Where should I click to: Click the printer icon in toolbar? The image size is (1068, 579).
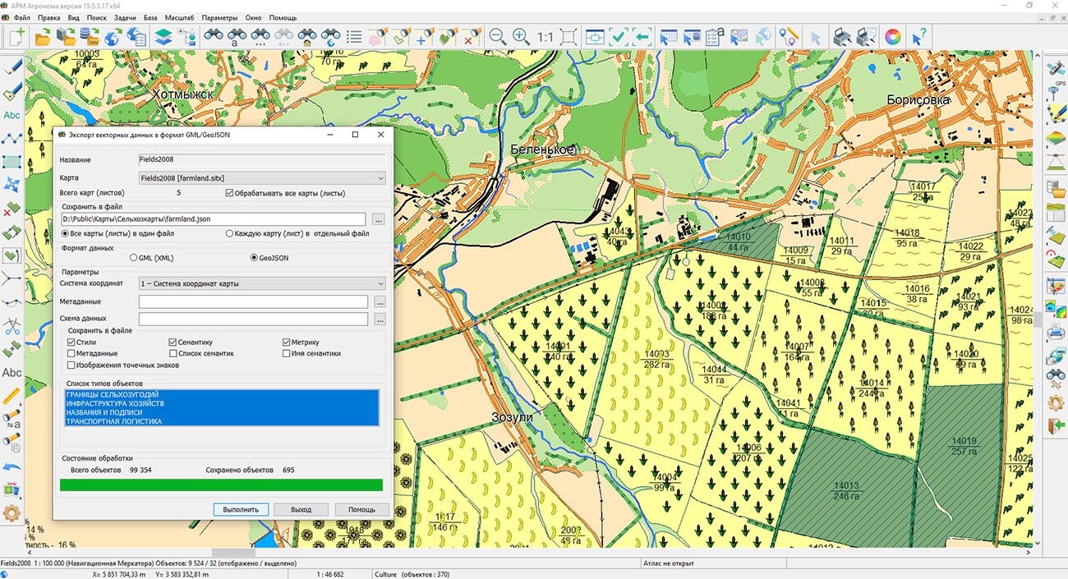pos(841,37)
